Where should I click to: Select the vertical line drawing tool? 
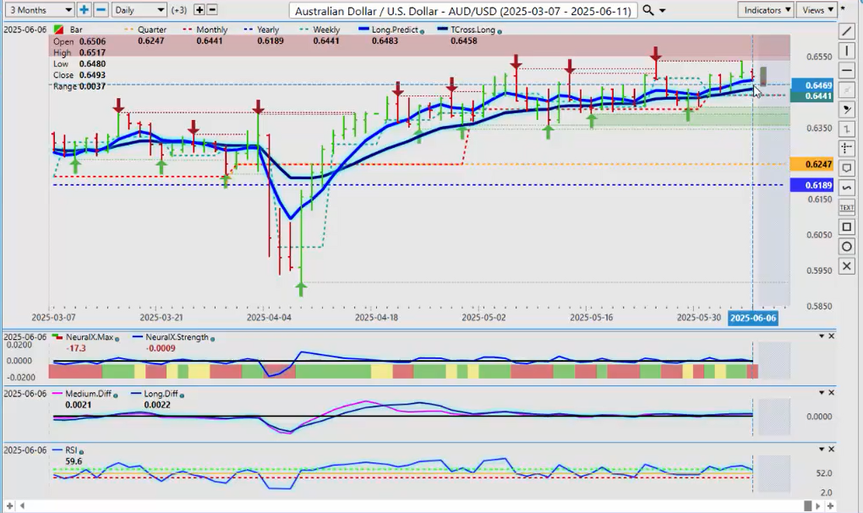(846, 52)
